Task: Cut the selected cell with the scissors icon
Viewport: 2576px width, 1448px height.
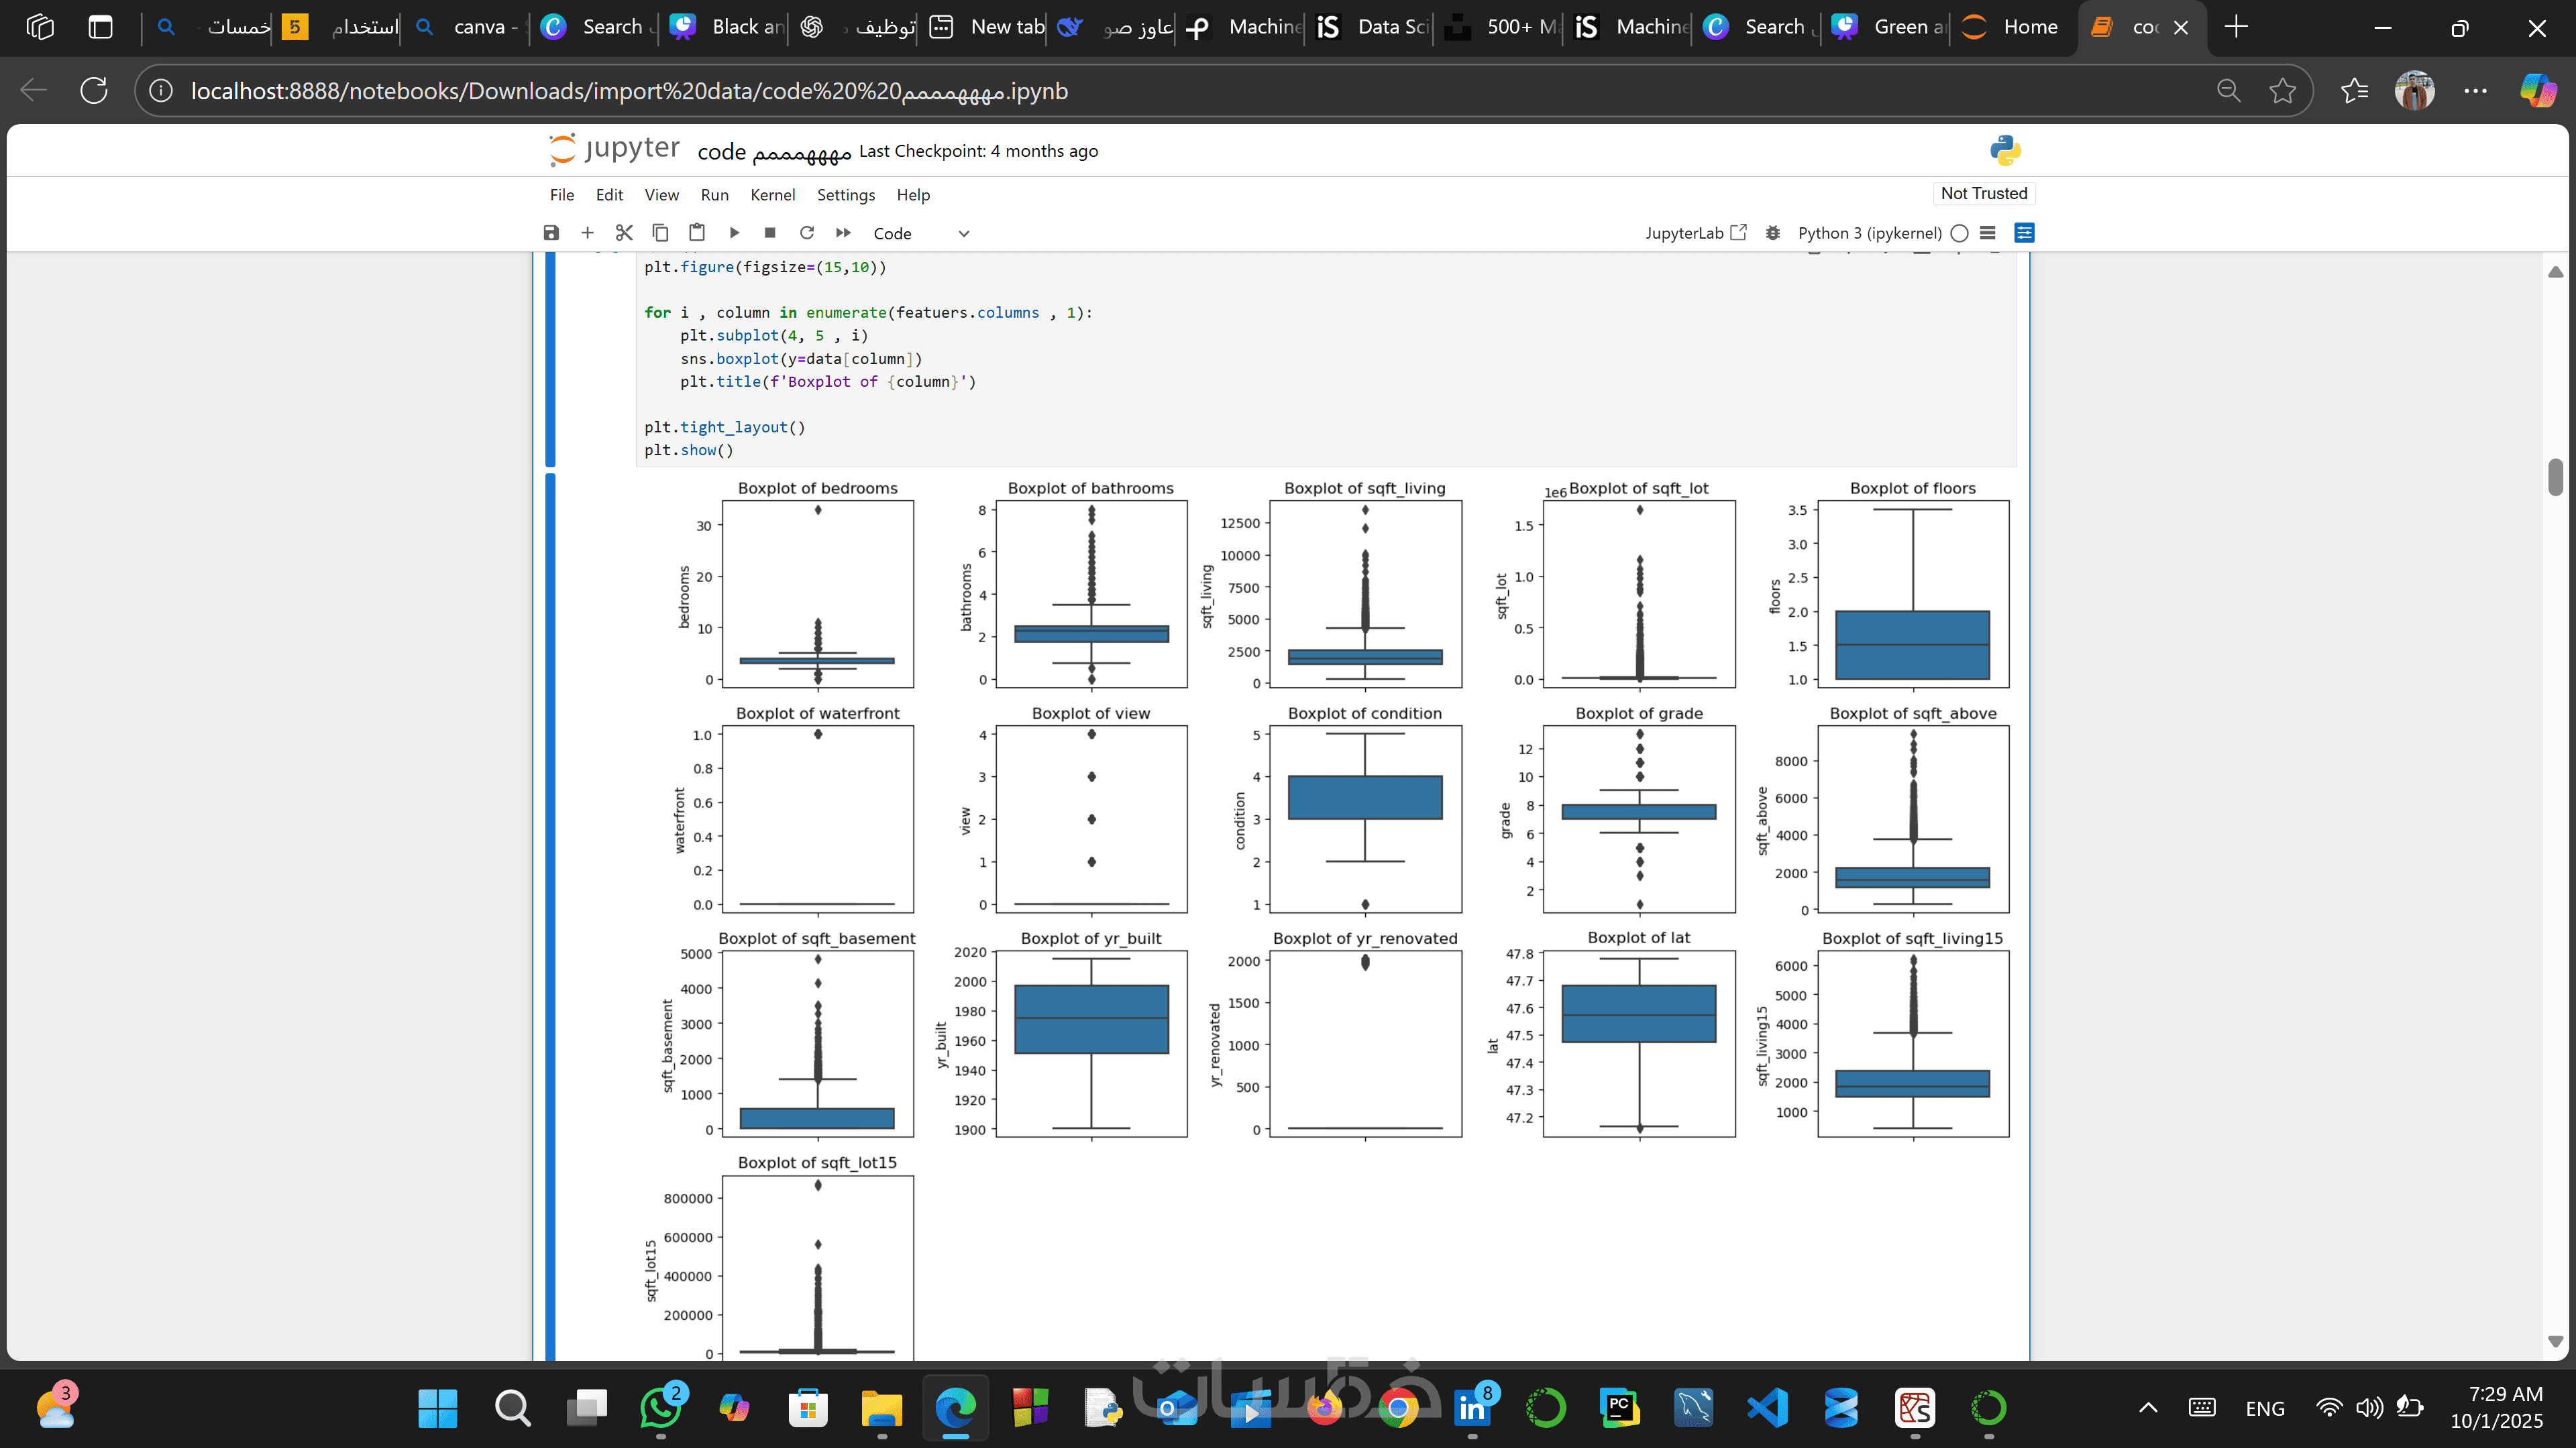Action: point(624,233)
